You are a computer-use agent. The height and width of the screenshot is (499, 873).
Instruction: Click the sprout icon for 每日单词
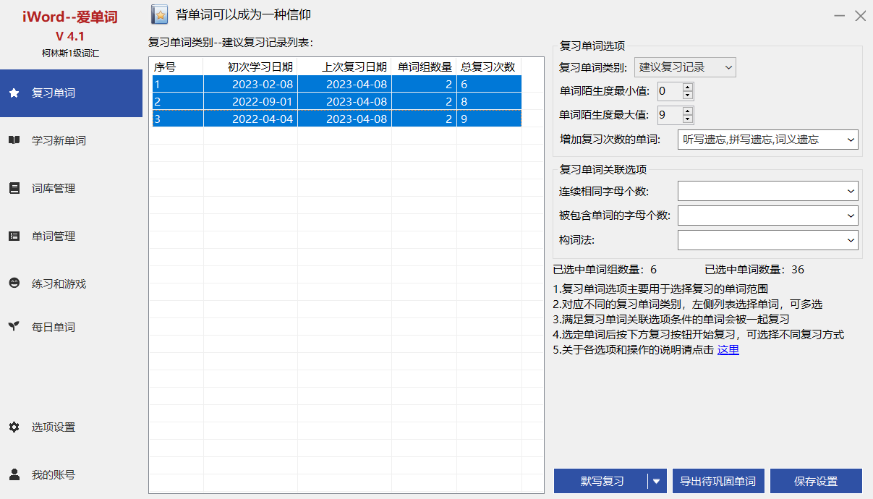(x=14, y=327)
